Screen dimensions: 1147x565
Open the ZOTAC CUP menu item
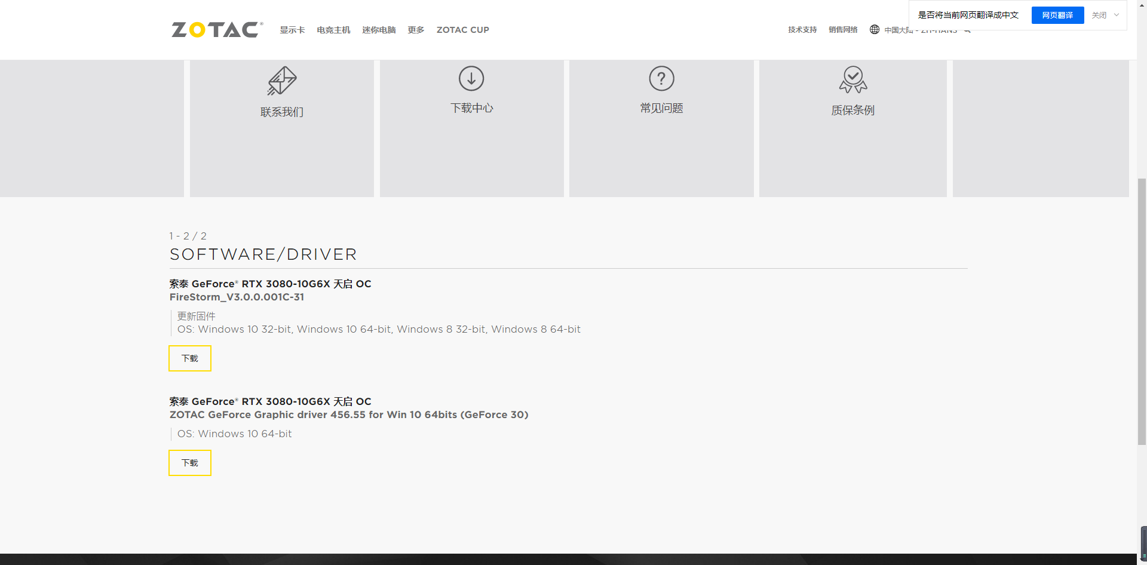click(x=463, y=30)
